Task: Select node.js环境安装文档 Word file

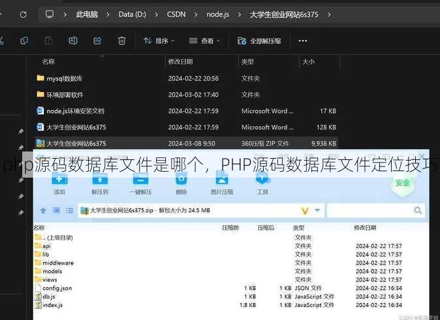Action: 187,111
